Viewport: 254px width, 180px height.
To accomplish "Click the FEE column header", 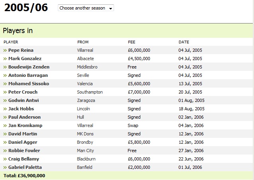I will coord(132,42).
